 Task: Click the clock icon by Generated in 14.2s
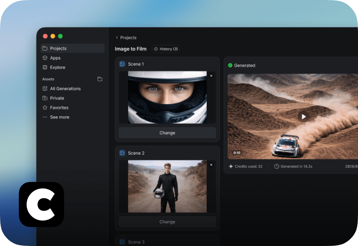coord(276,166)
